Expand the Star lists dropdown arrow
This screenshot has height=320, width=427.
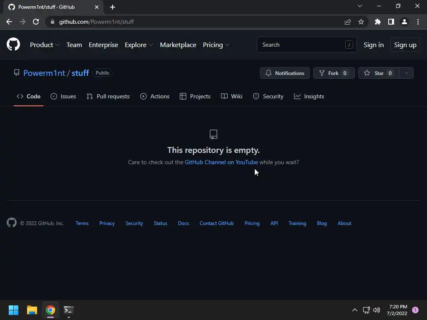pos(407,73)
